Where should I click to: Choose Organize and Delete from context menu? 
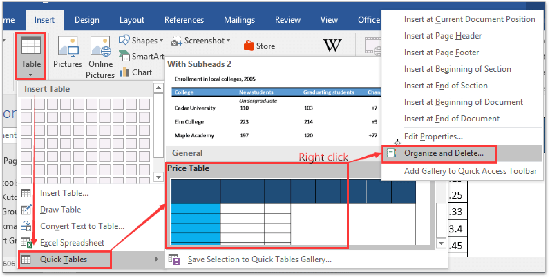[x=443, y=153]
